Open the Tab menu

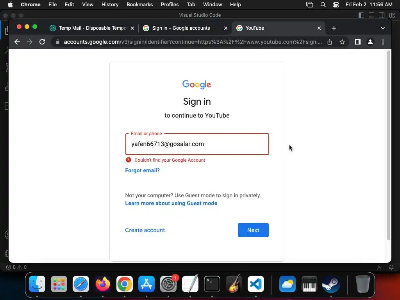(x=191, y=5)
